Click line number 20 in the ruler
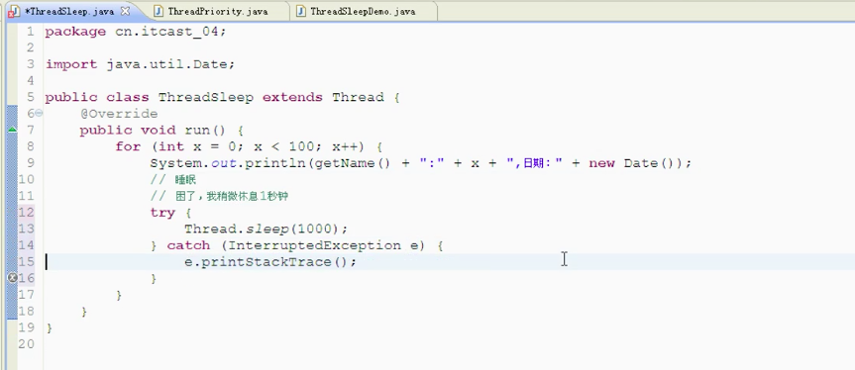Image resolution: width=855 pixels, height=370 pixels. coord(26,344)
